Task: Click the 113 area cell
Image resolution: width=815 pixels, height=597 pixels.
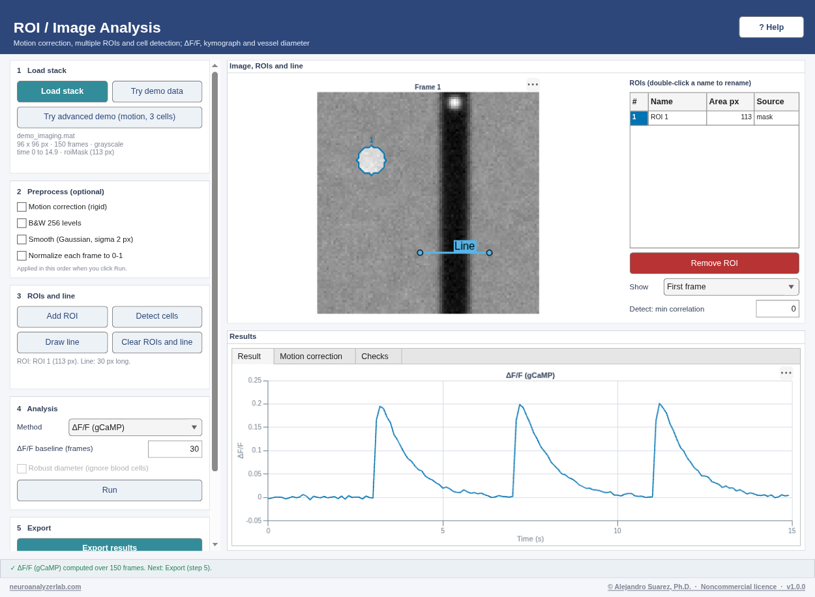Action: pyautogui.click(x=730, y=118)
